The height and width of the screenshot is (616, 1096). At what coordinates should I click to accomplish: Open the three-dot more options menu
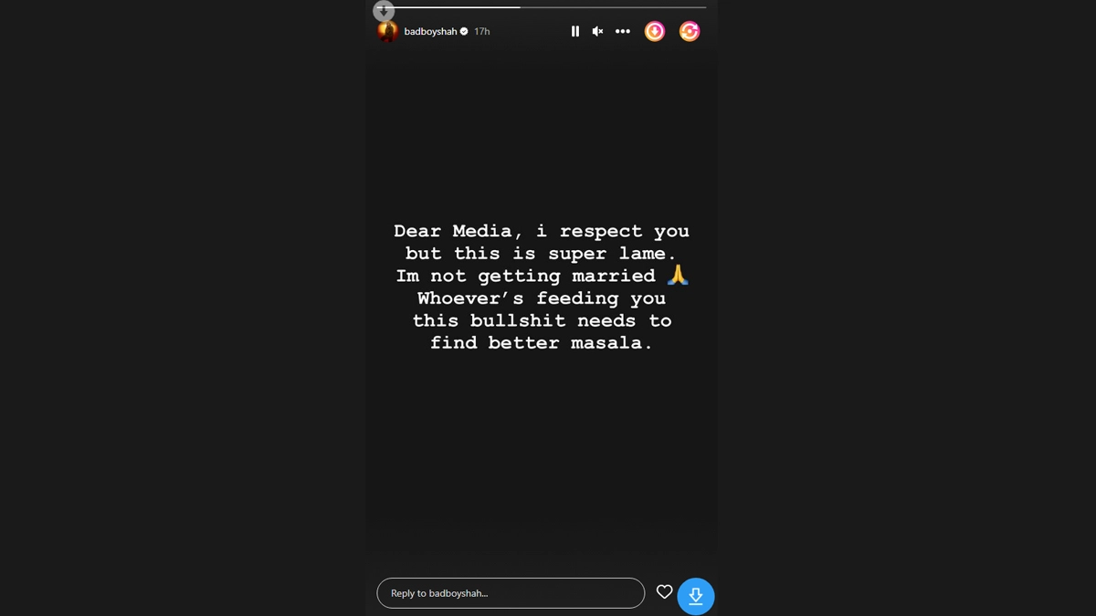(623, 31)
